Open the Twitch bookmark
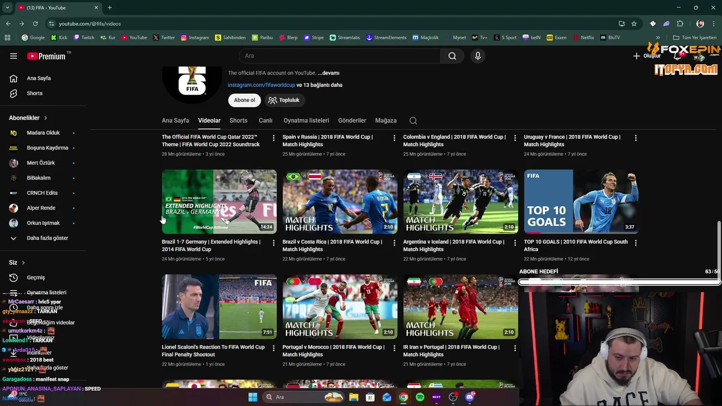This screenshot has height=406, width=722. point(83,38)
